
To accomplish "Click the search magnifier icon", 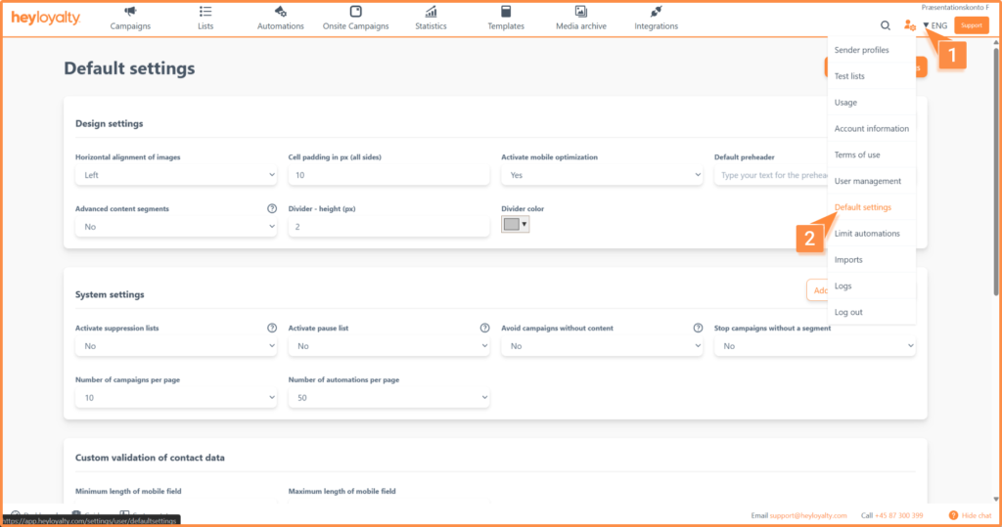I will tap(885, 25).
